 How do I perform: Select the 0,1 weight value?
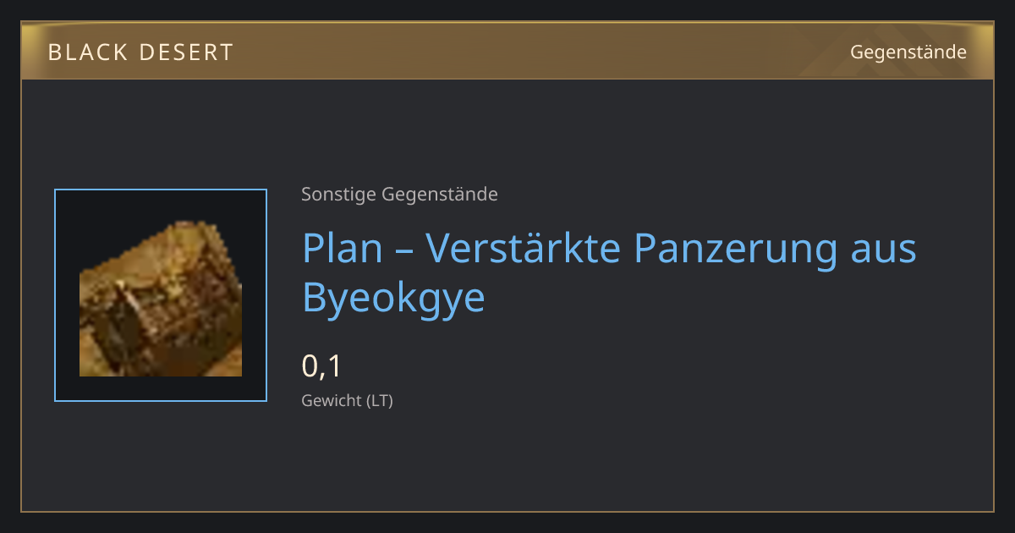(321, 366)
